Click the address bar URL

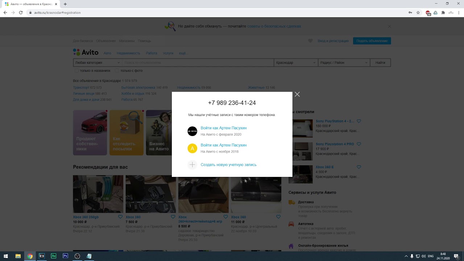point(57,12)
